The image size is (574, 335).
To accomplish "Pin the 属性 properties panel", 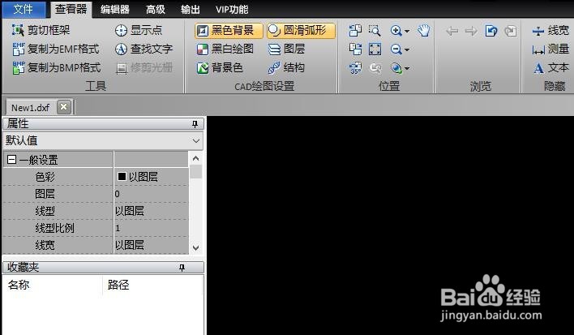I will [195, 124].
